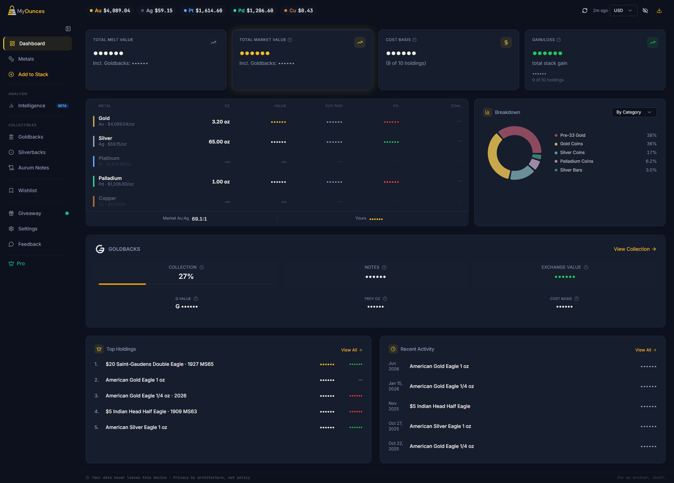Click Palladium Coins legend entry

click(x=606, y=161)
